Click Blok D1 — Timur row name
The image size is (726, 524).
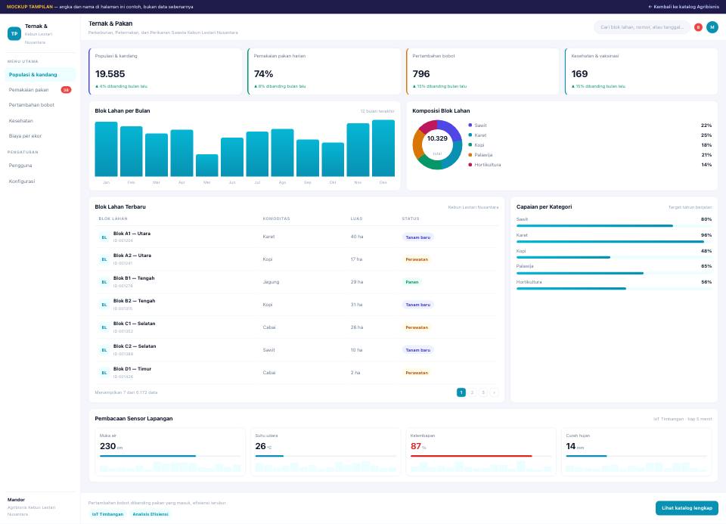pos(132,369)
